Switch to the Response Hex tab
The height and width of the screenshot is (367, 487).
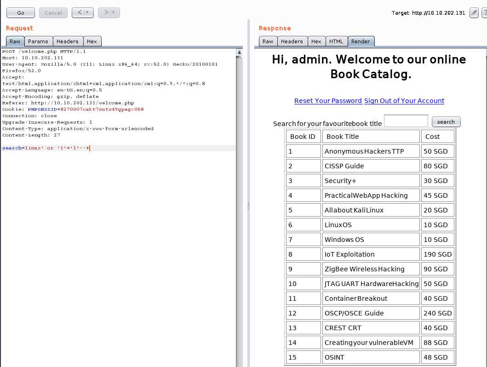pyautogui.click(x=316, y=41)
